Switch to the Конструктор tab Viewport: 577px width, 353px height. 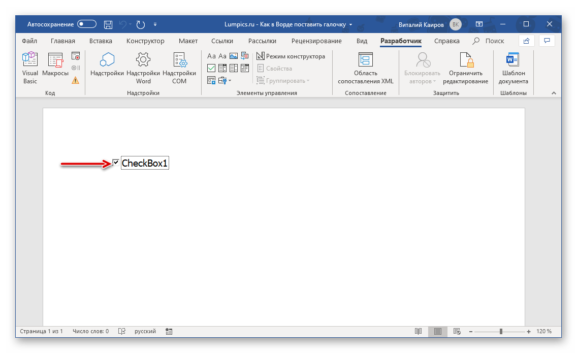pyautogui.click(x=145, y=41)
